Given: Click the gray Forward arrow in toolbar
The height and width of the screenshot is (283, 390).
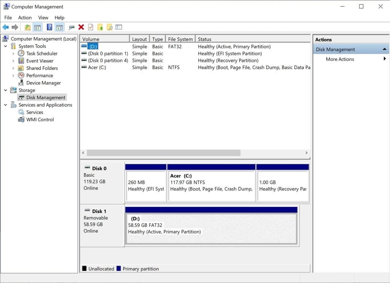Looking at the screenshot, I should 15,27.
